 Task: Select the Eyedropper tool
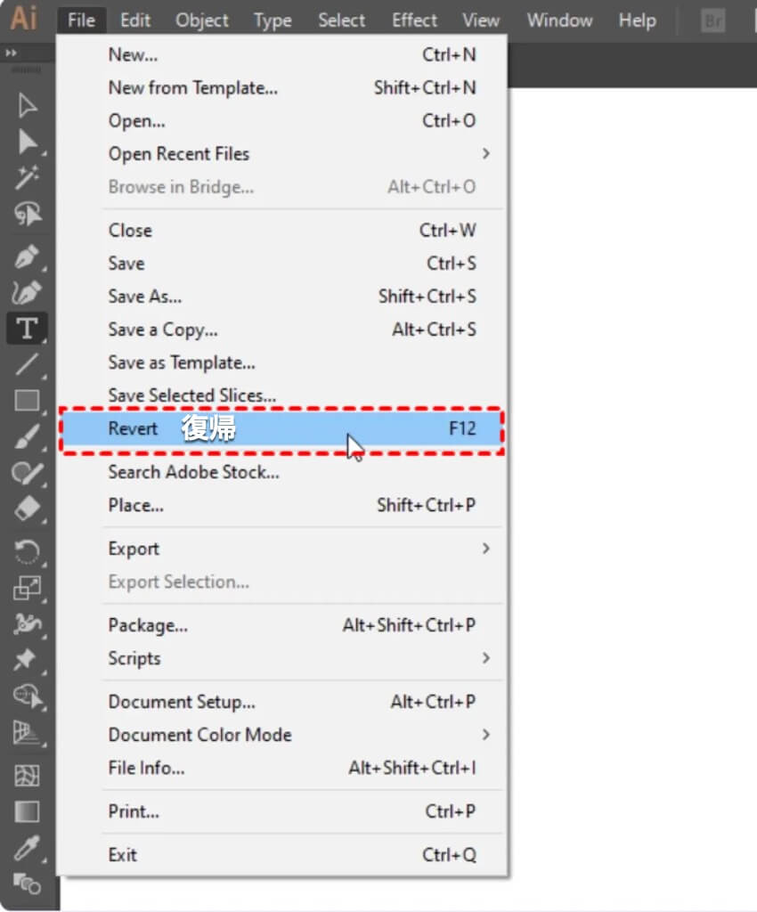(28, 847)
